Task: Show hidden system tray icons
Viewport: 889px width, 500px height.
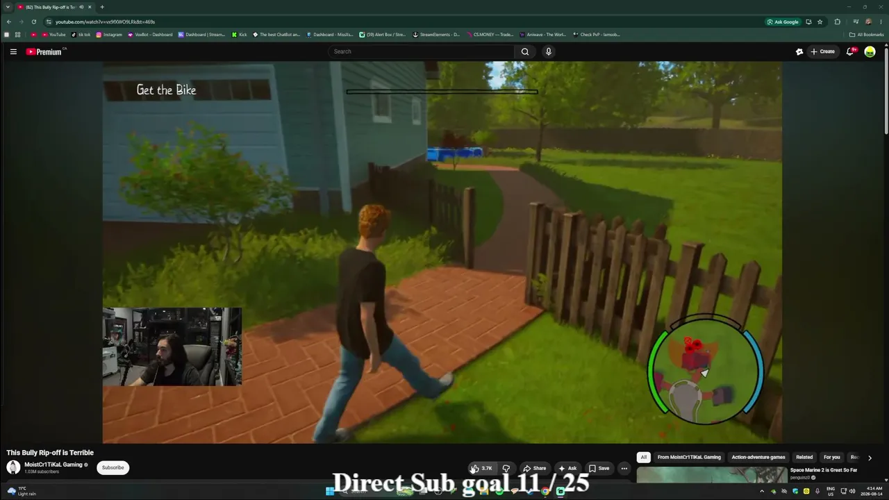Action: (762, 492)
